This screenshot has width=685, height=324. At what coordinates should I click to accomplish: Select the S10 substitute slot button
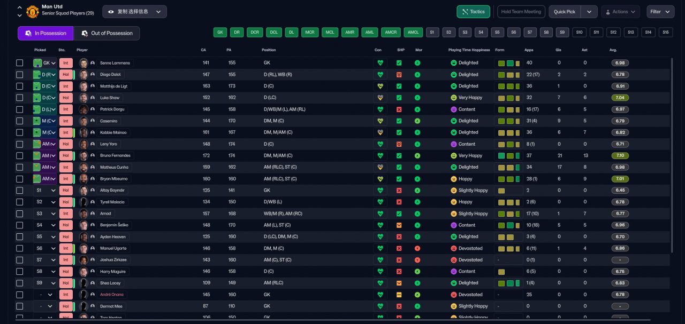tap(579, 33)
